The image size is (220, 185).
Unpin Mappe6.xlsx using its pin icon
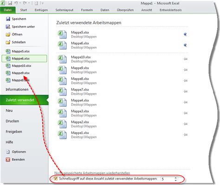click(185, 45)
